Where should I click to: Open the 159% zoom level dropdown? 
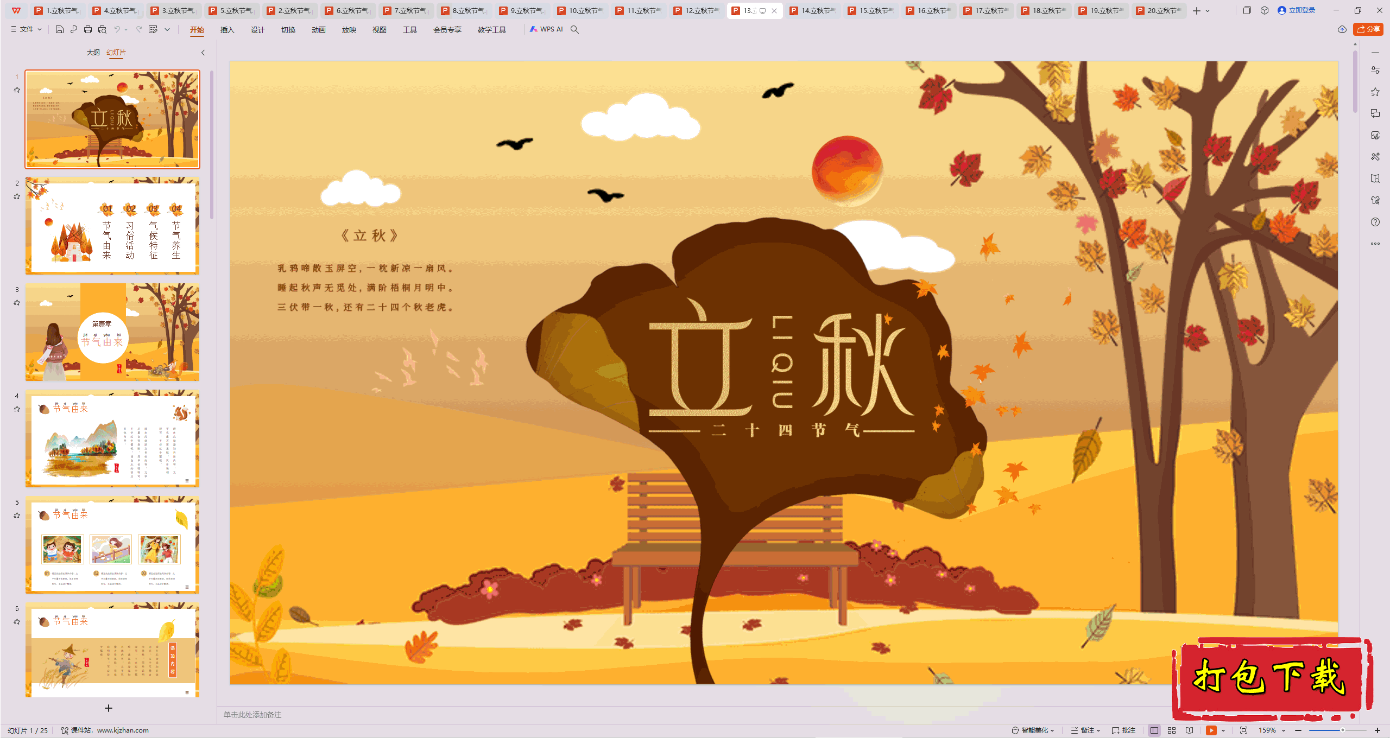[x=1272, y=730]
